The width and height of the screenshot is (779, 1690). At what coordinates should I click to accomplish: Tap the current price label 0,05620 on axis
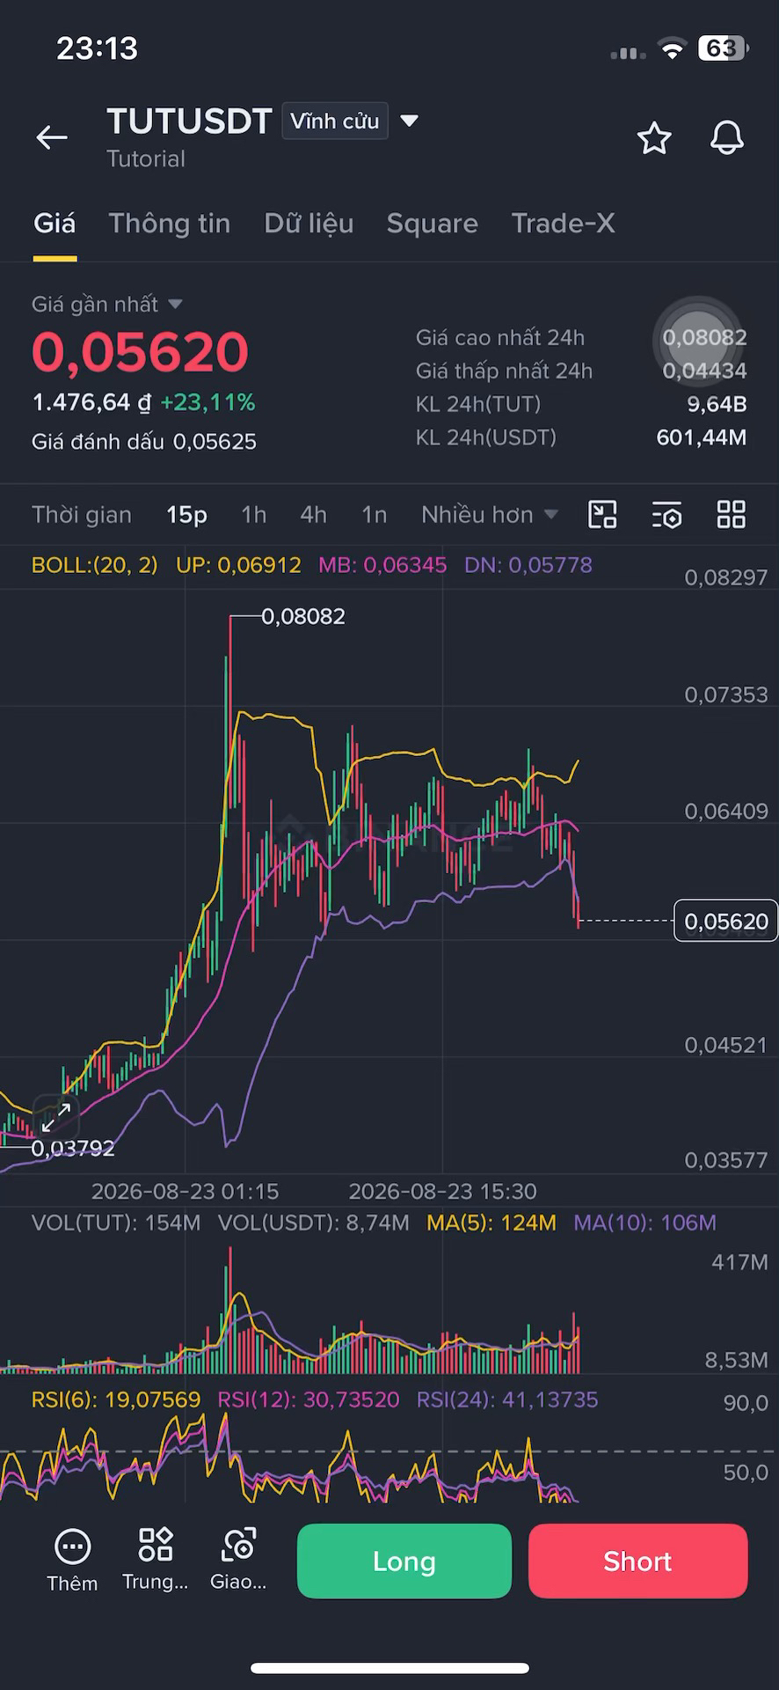[x=725, y=921]
